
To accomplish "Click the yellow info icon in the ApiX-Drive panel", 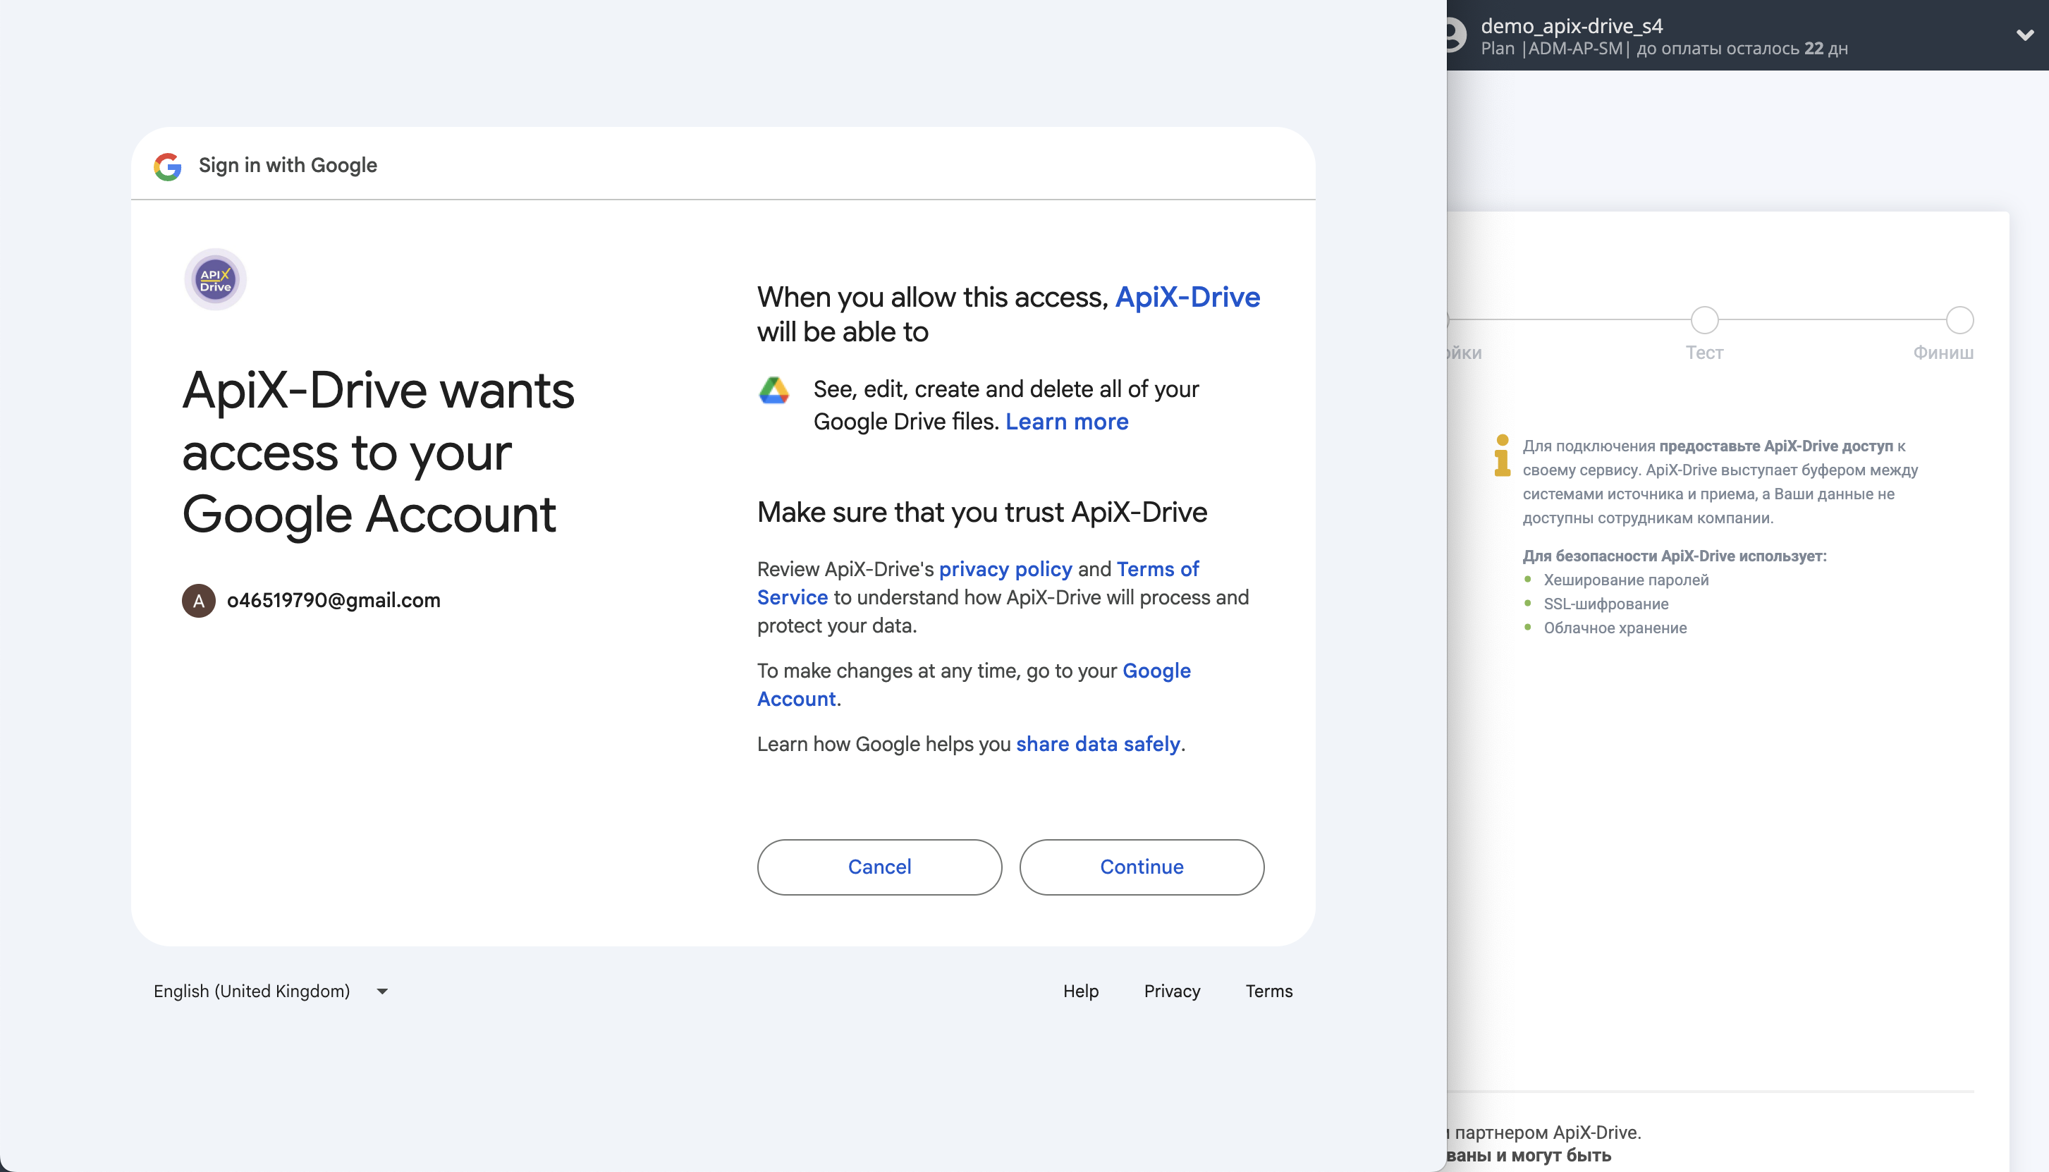I will tap(1502, 456).
